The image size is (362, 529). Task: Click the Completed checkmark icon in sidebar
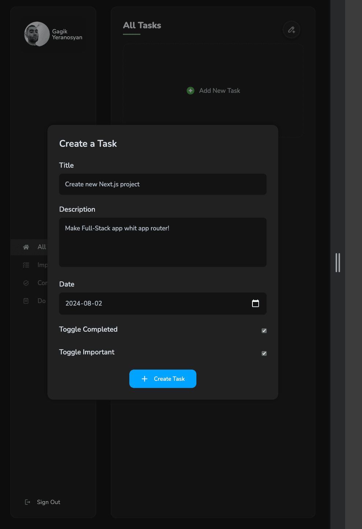point(26,283)
